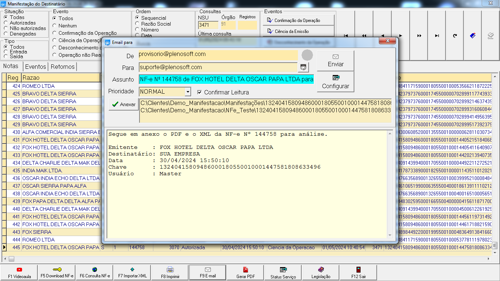This screenshot has width=500, height=281.
Task: Click the Anexar attach button
Action: (x=124, y=104)
